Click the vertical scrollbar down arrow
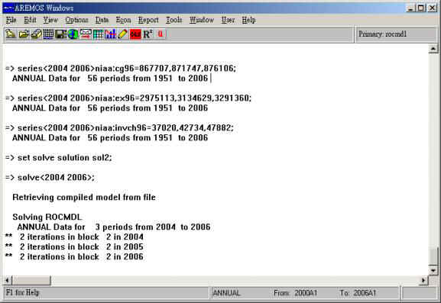Screen dimensions: 441x303 pyautogui.click(x=433, y=271)
